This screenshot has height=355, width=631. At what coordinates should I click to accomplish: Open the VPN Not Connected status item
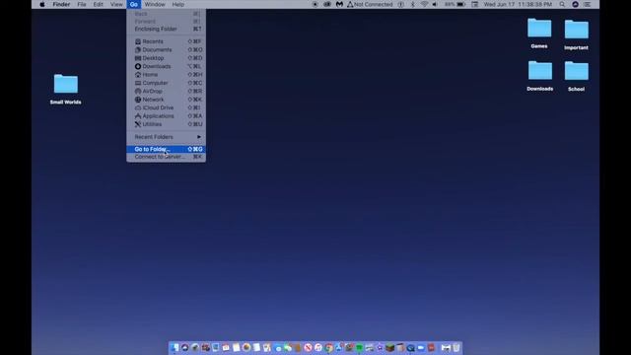pyautogui.click(x=370, y=4)
